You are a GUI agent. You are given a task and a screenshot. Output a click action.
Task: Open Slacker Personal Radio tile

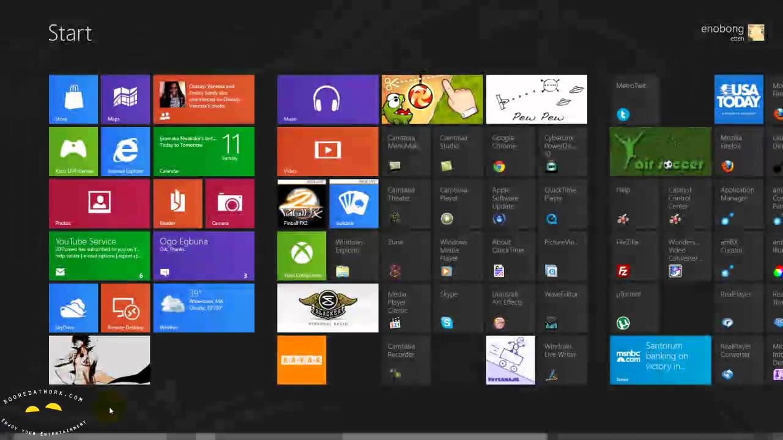point(328,308)
